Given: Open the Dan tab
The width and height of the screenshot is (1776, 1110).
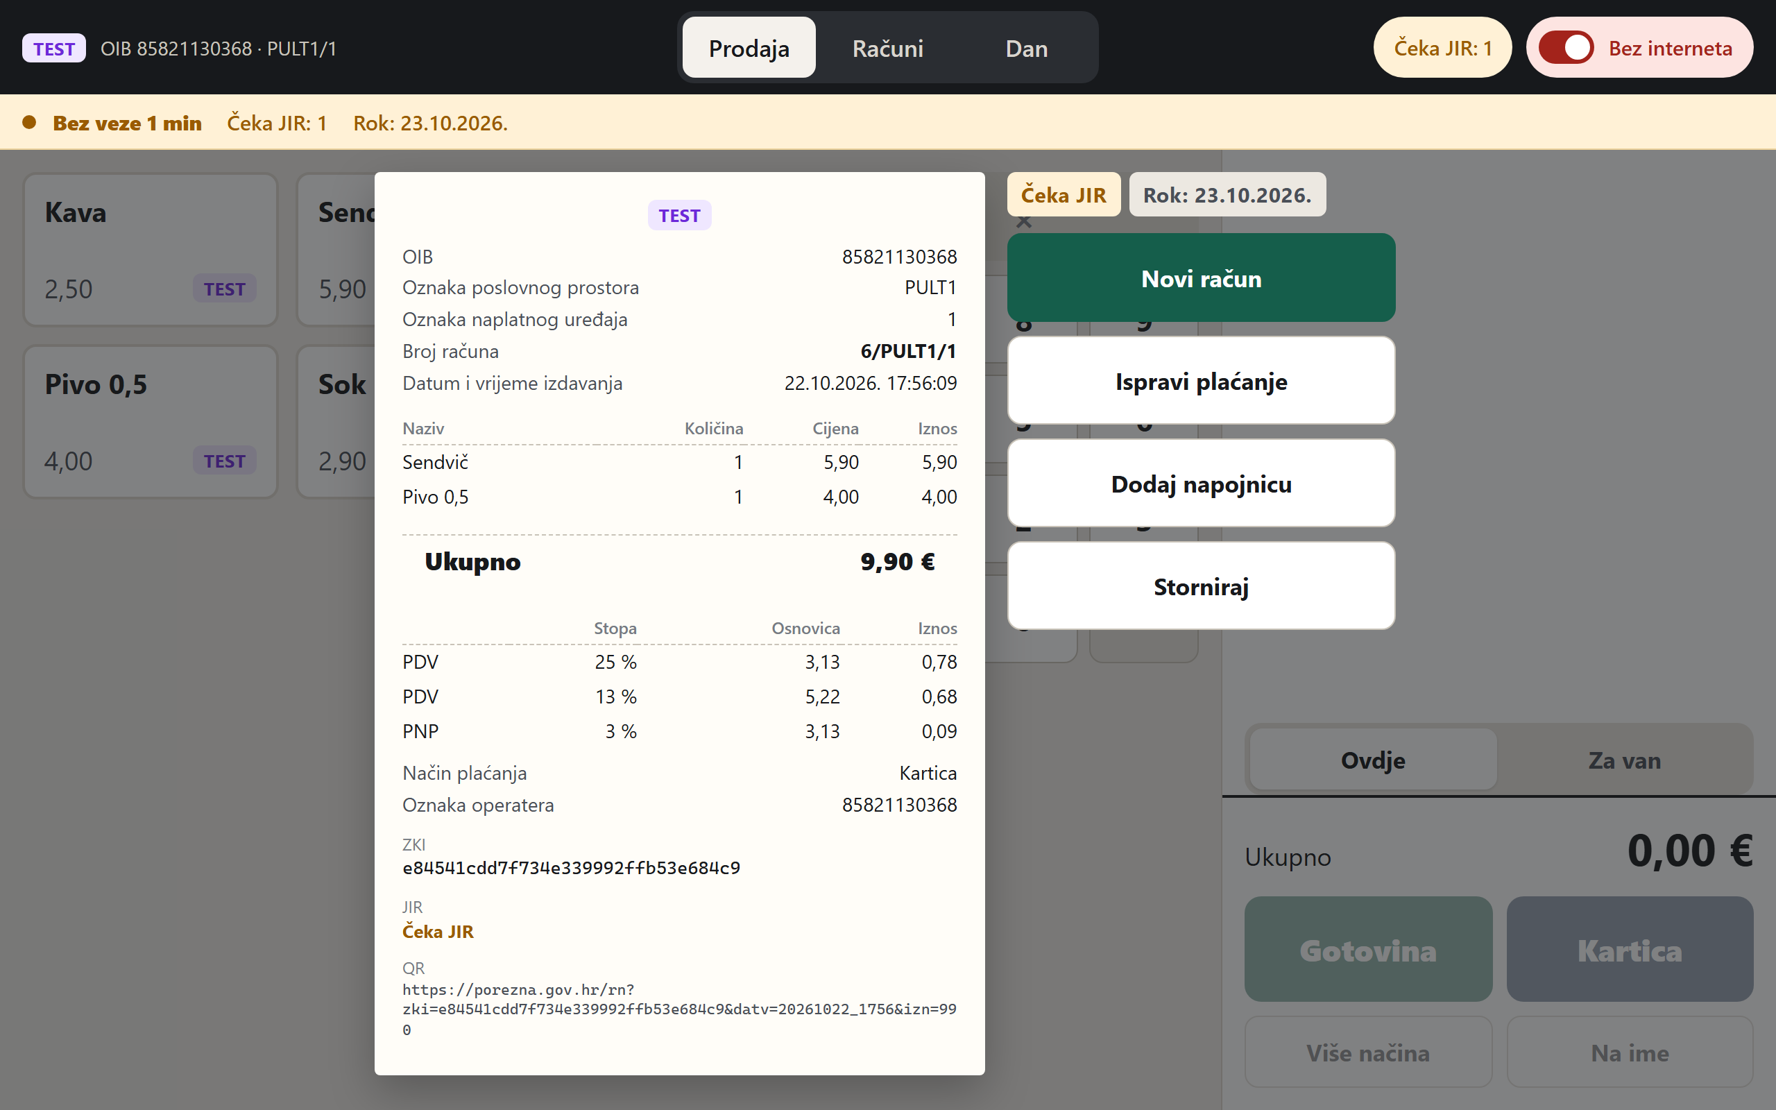Looking at the screenshot, I should [1026, 48].
